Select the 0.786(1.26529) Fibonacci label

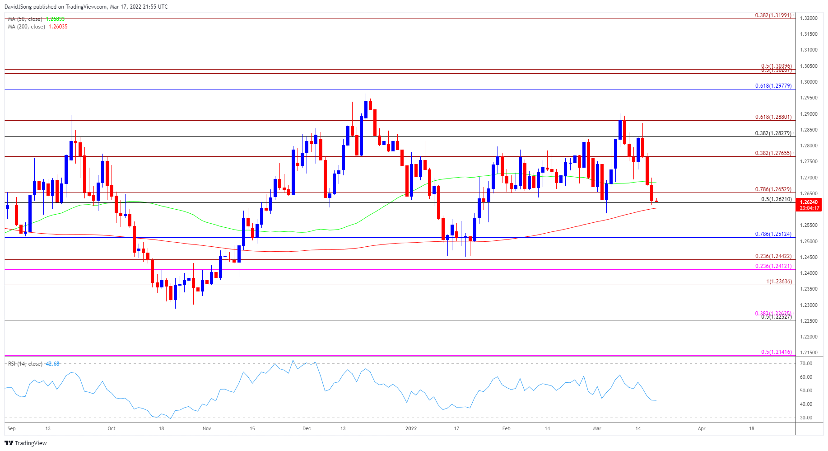pos(773,189)
